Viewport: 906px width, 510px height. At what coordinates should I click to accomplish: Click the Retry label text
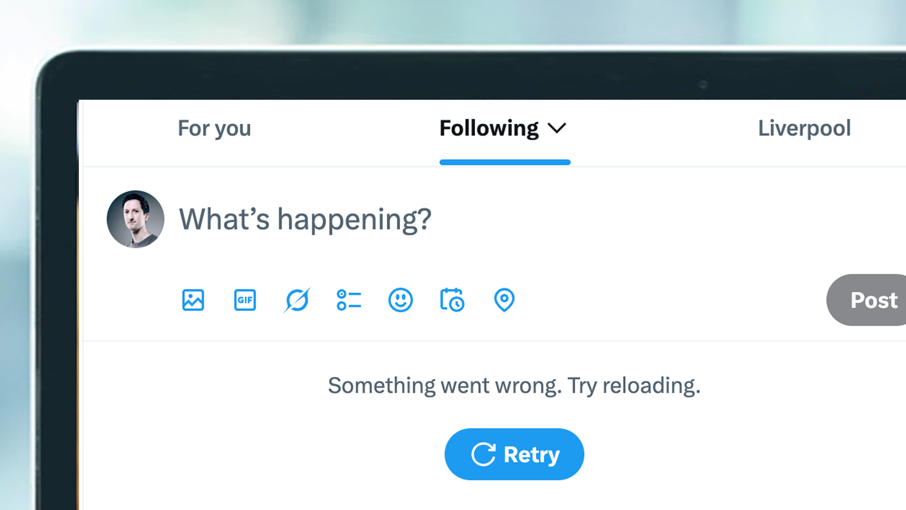531,454
